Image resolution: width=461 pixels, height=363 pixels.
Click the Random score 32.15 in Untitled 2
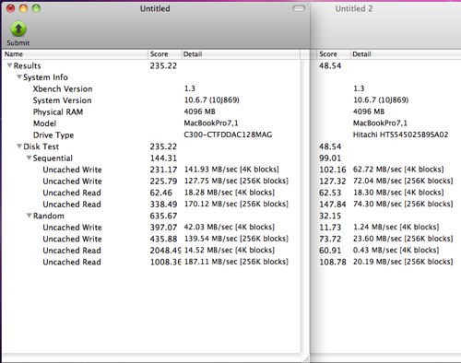[x=330, y=216]
